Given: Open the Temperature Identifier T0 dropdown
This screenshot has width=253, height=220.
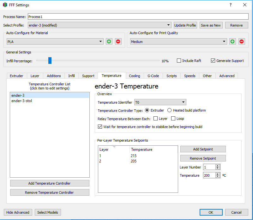Looking at the screenshot, I should coord(160,102).
